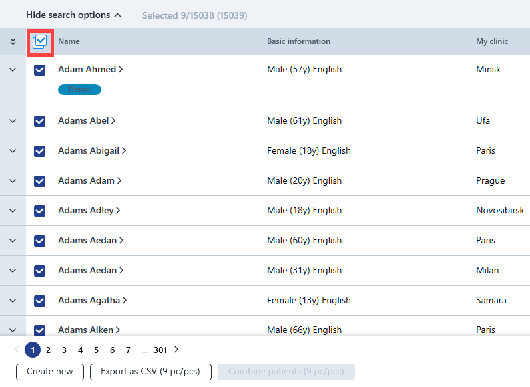The width and height of the screenshot is (530, 387).
Task: Open Adams Aedan (60y, Paris) patient record
Action: [x=91, y=240]
